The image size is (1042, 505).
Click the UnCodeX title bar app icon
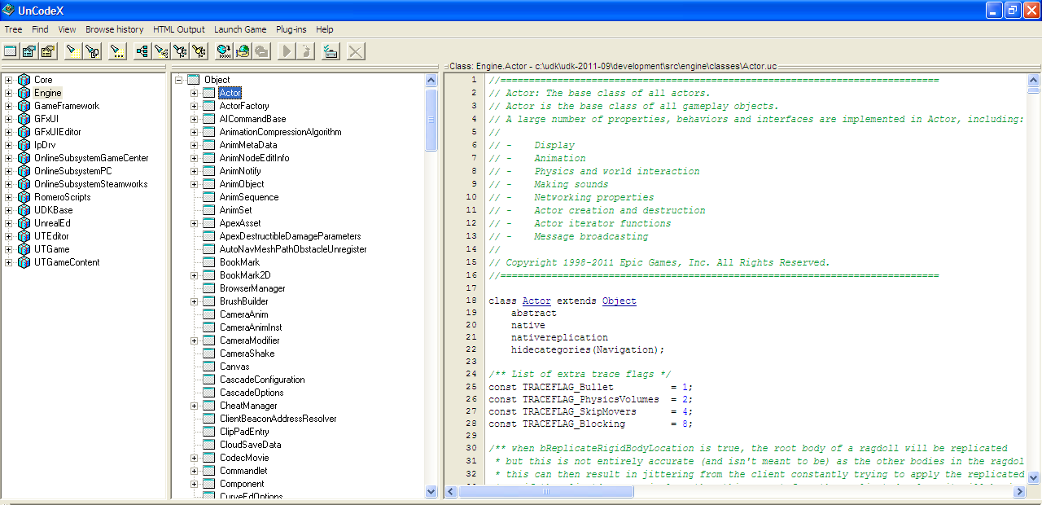click(x=9, y=10)
